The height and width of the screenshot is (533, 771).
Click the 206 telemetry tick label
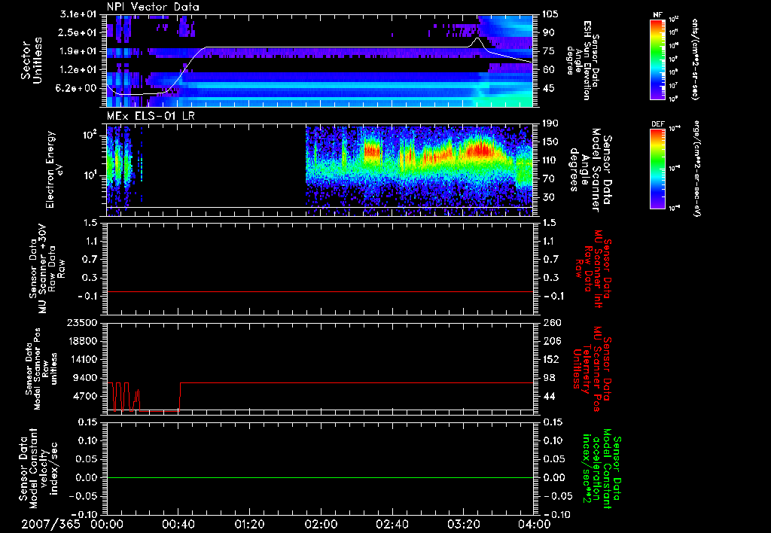pos(550,341)
